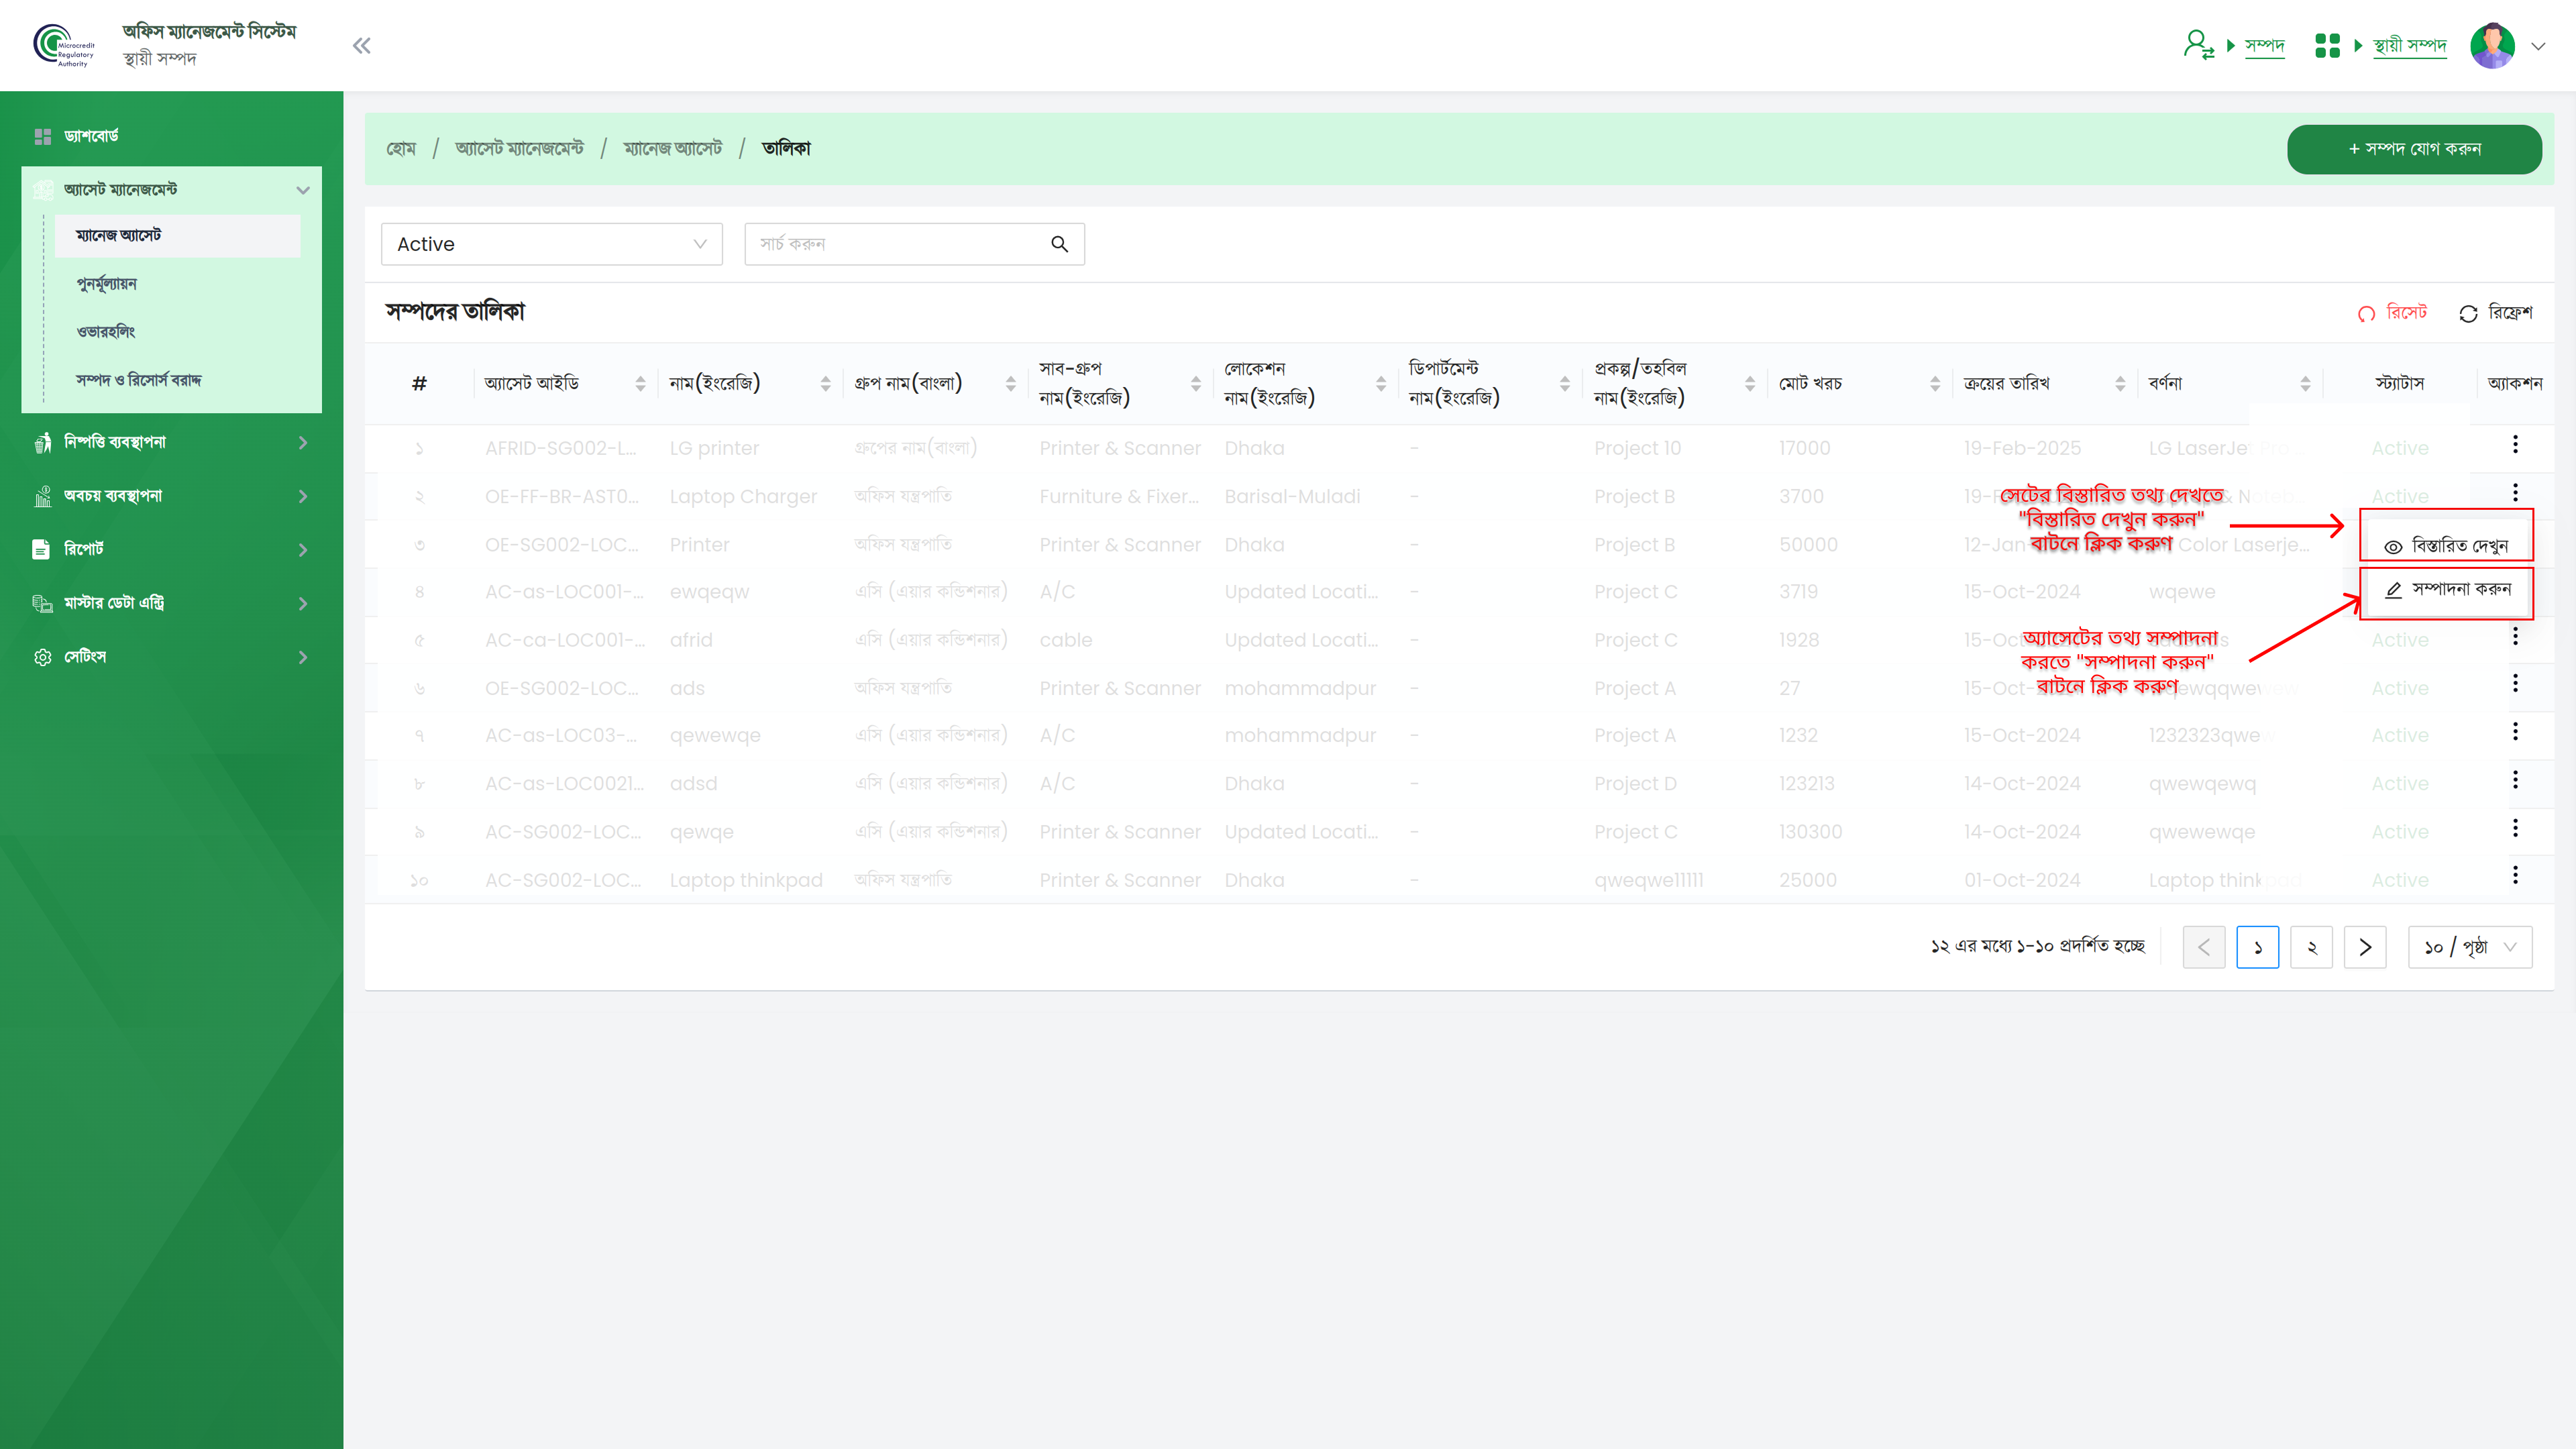
Task: Open actions menu for qewewqe row
Action: (x=2515, y=732)
